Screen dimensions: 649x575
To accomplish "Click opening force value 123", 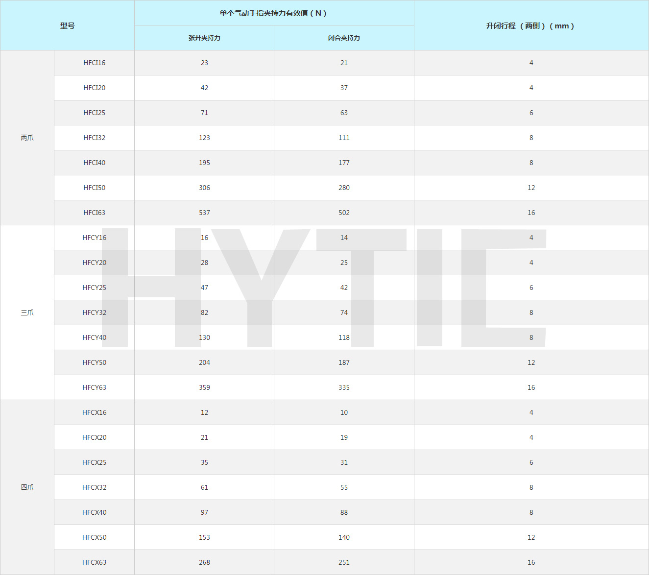I will click(204, 138).
